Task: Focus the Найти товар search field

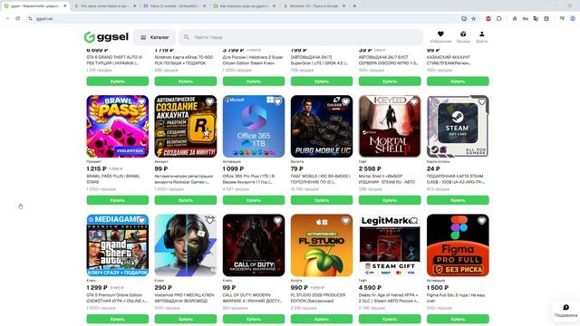Action: pyautogui.click(x=301, y=37)
